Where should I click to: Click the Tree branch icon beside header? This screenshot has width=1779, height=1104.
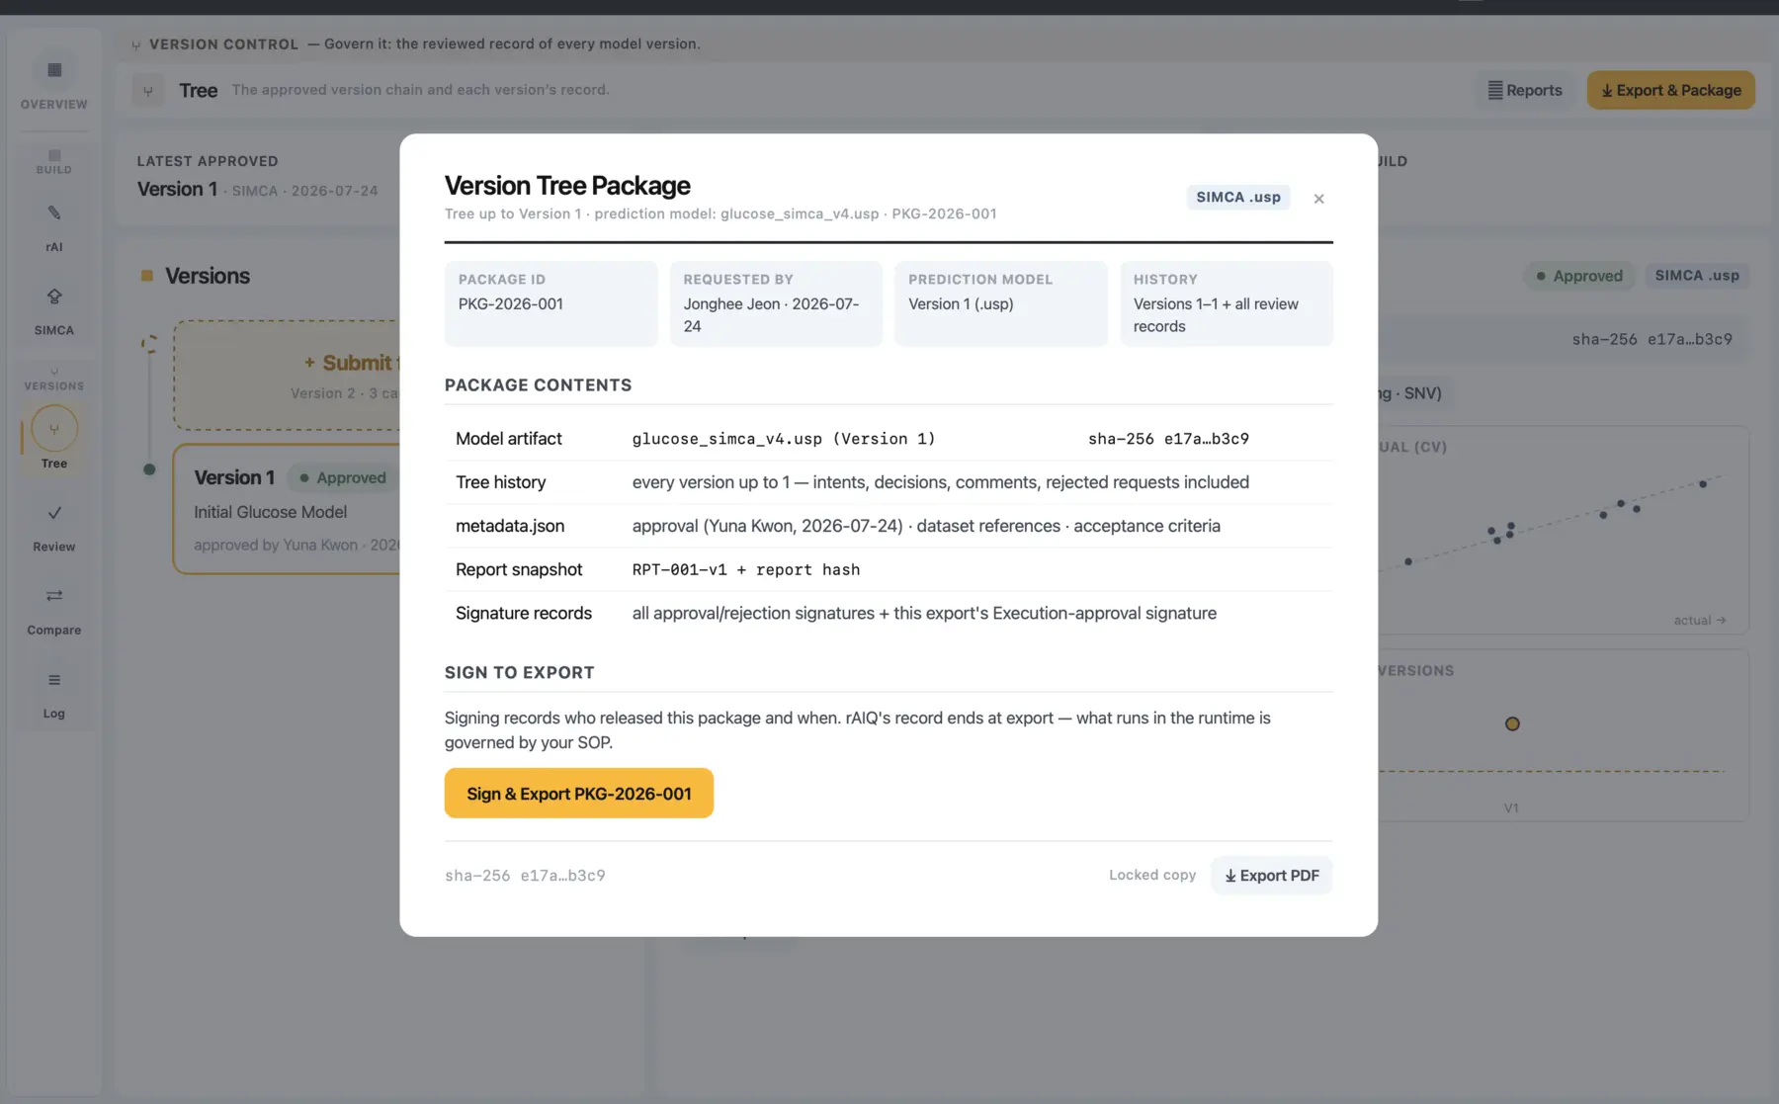coord(148,90)
